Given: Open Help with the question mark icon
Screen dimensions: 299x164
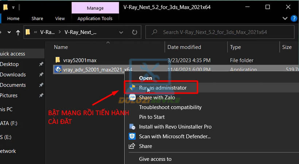Looking at the screenshot, I should pyautogui.click(x=294, y=19).
